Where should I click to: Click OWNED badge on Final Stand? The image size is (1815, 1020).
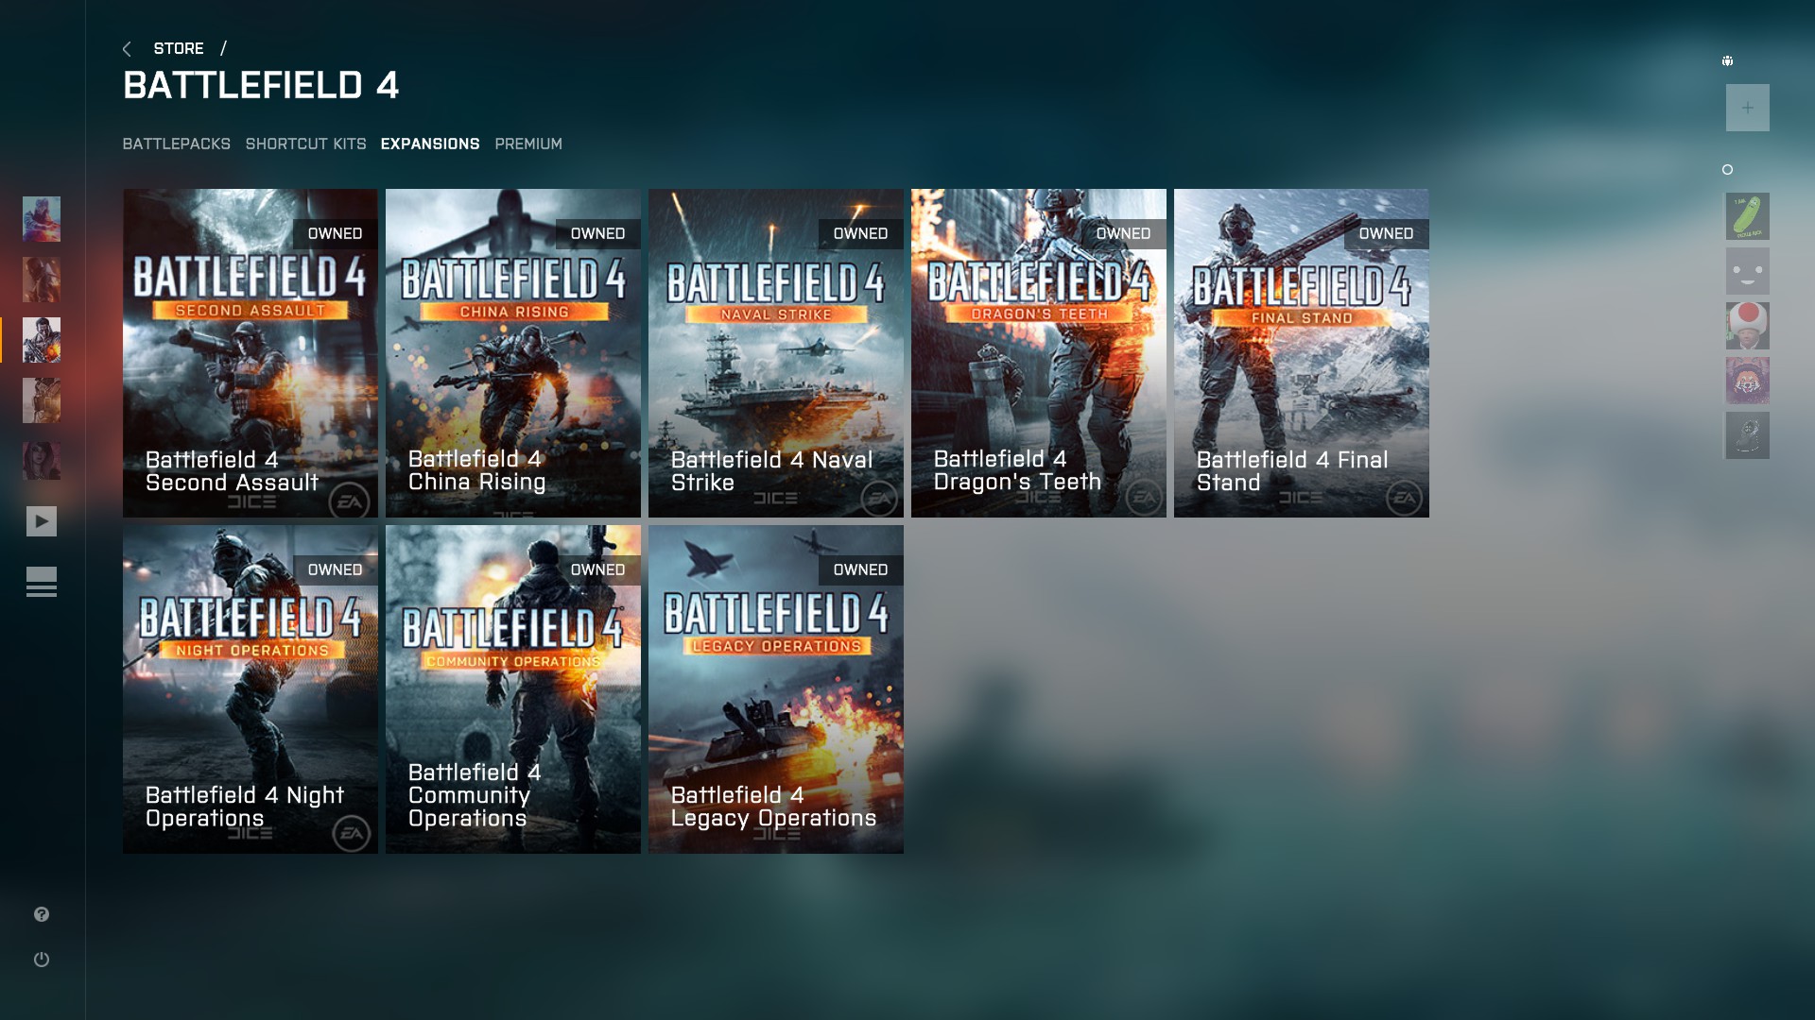[1387, 234]
